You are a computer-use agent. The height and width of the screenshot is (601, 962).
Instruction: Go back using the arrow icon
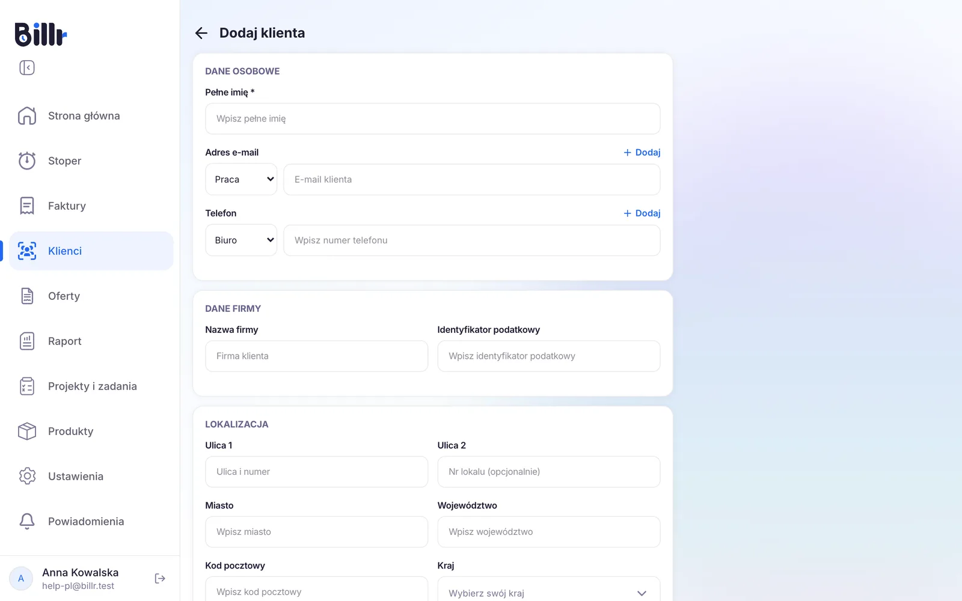coord(201,33)
